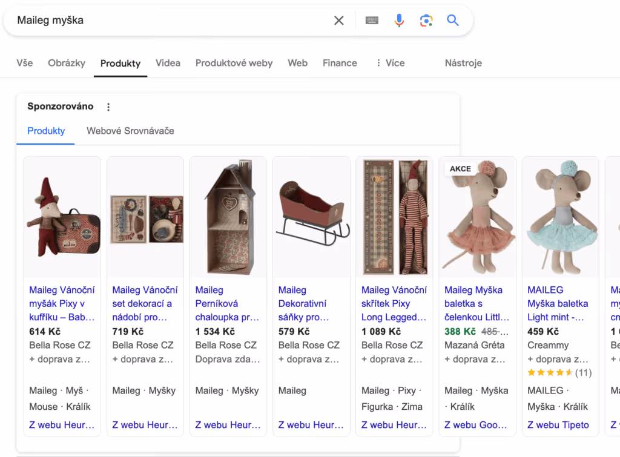Focus the search field with Maileg myška

pos(170,20)
